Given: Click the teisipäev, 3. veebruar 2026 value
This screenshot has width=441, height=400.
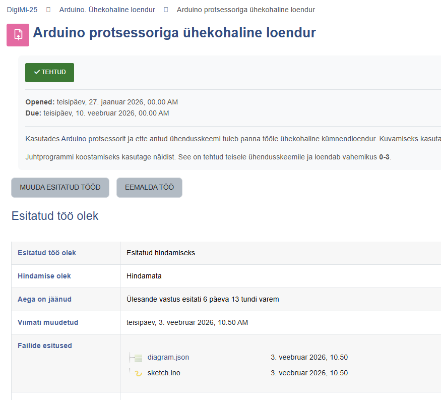Looking at the screenshot, I should [187, 322].
